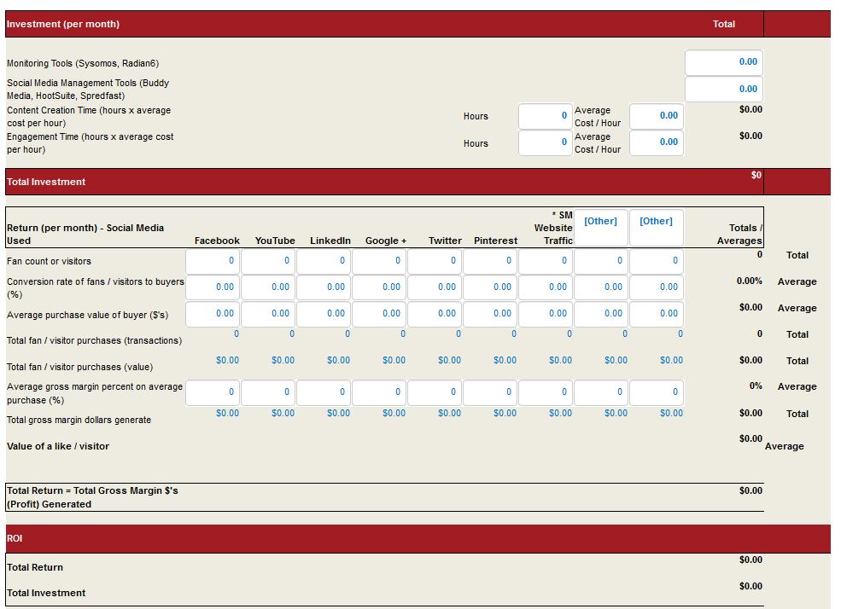
Task: Select Content Creation Time hours input
Action: [545, 116]
